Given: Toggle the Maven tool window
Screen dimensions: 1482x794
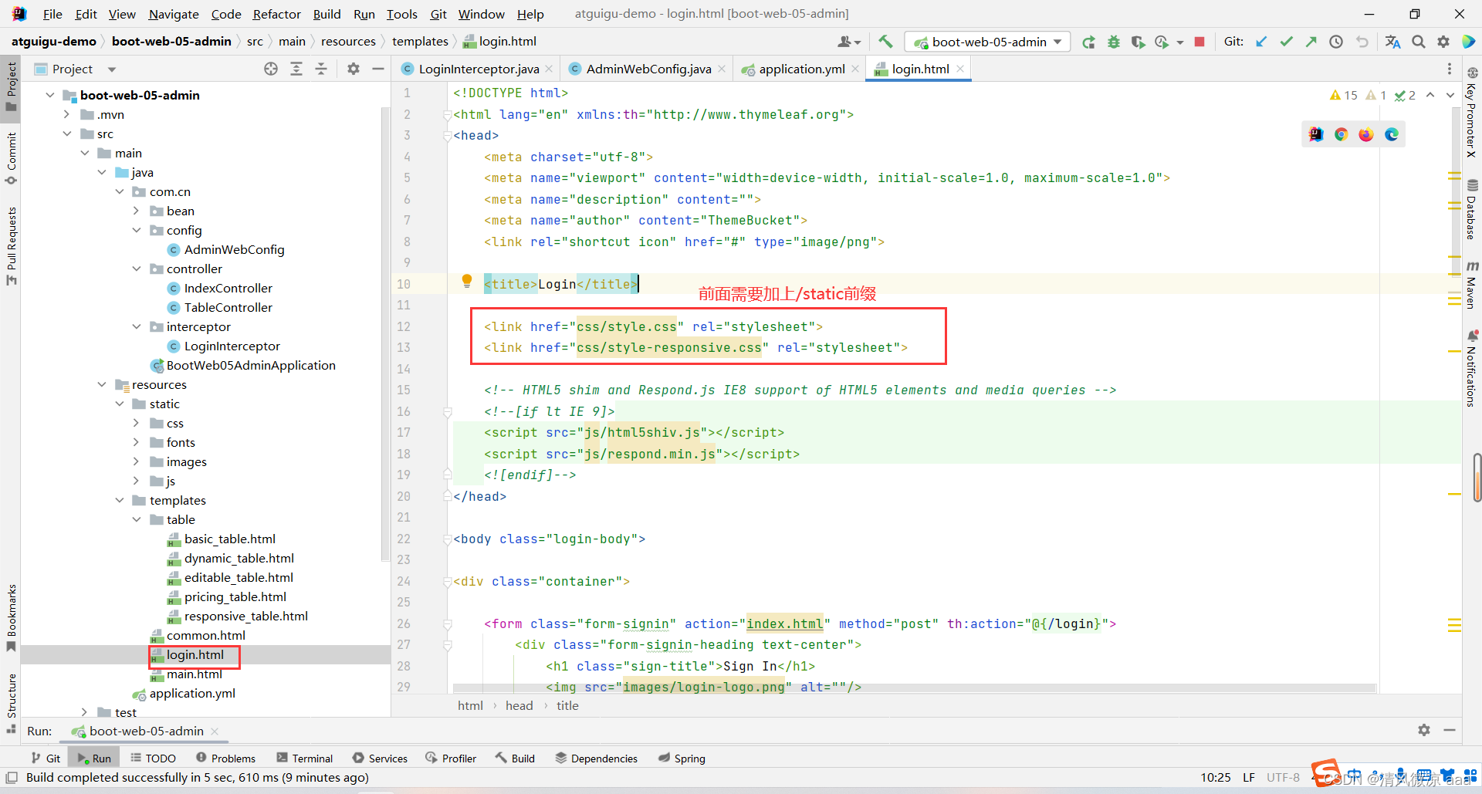Looking at the screenshot, I should 1472,286.
